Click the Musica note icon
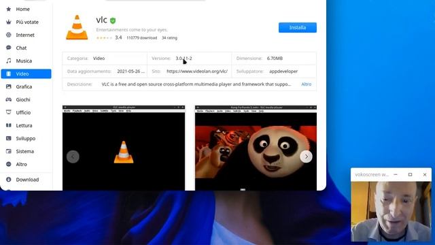The image size is (435, 245). (x=9, y=61)
